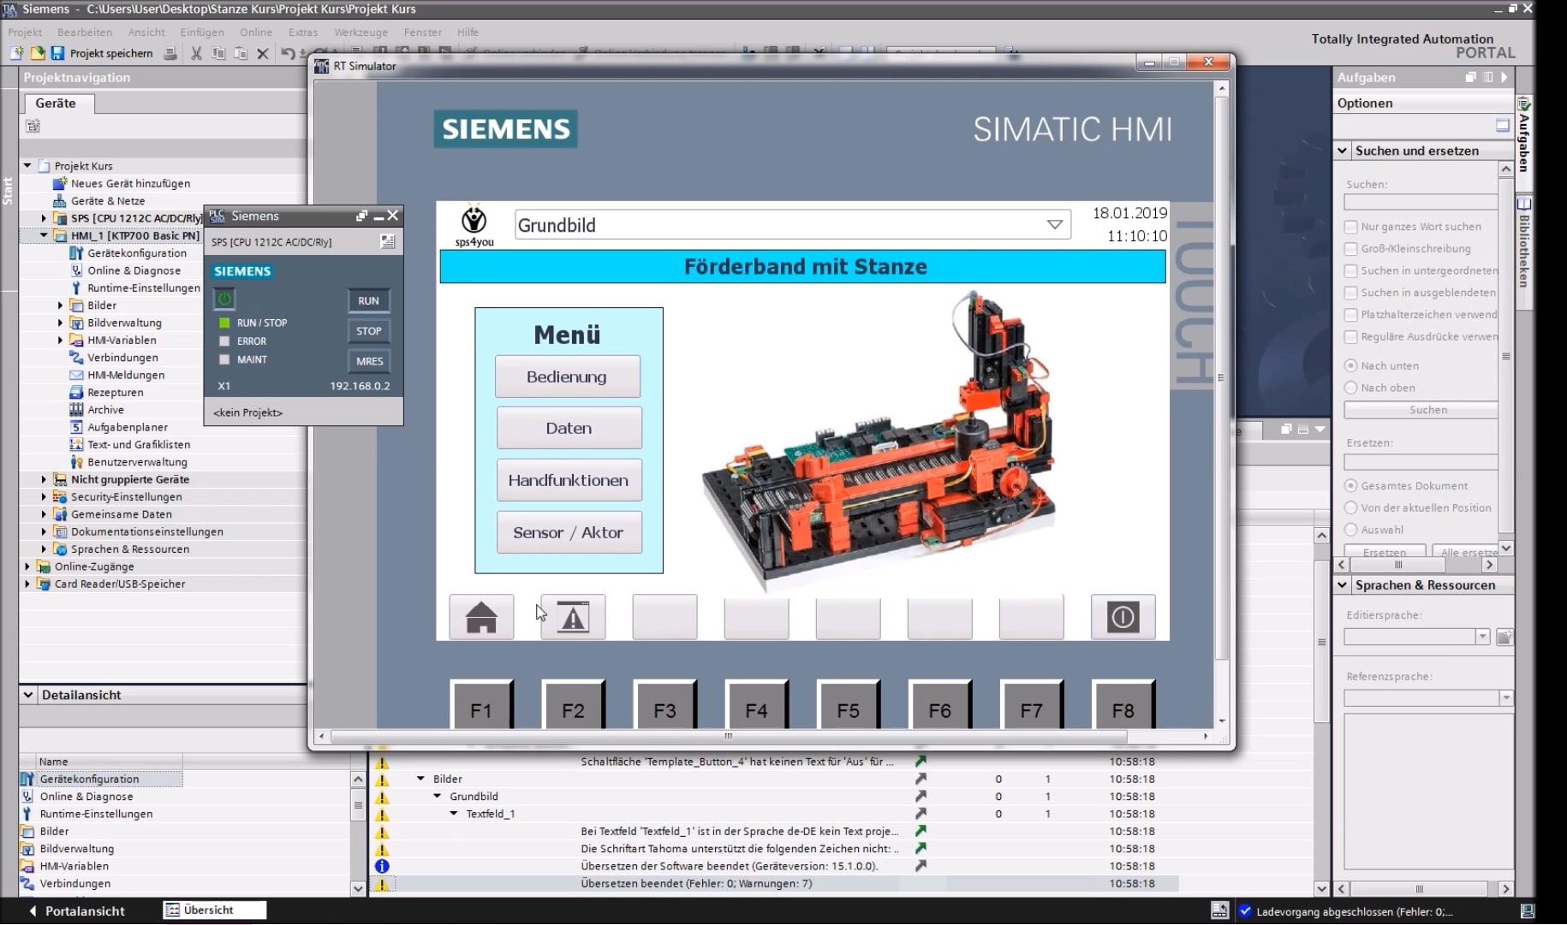Viewport: 1567px width, 925px height.
Task: Click the alarm warning triangle icon button
Action: click(573, 617)
